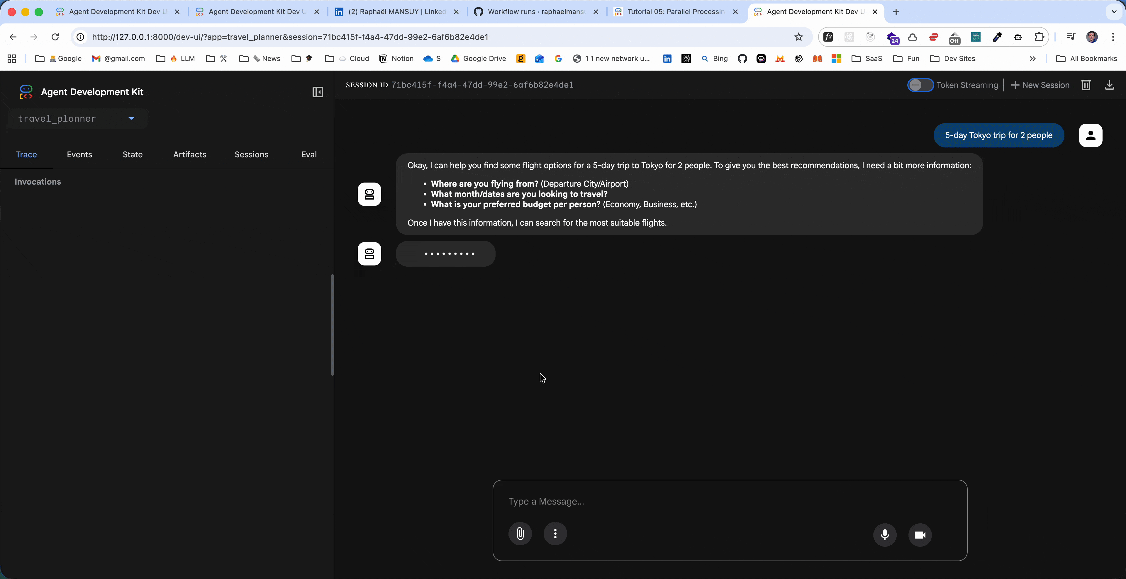Click the attach file paperclip icon
Image resolution: width=1126 pixels, height=579 pixels.
click(520, 534)
